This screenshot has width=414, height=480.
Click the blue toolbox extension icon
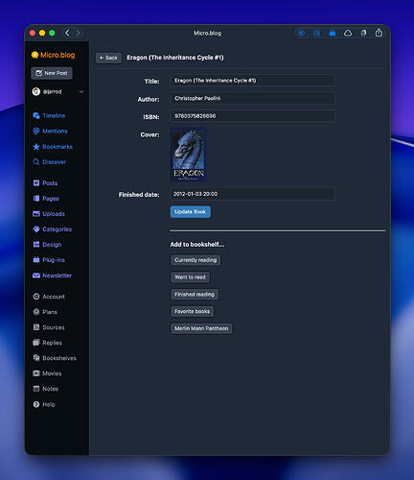click(x=333, y=33)
